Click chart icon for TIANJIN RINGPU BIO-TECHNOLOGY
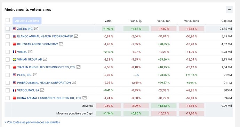The width and height of the screenshot is (240, 127). point(79,67)
